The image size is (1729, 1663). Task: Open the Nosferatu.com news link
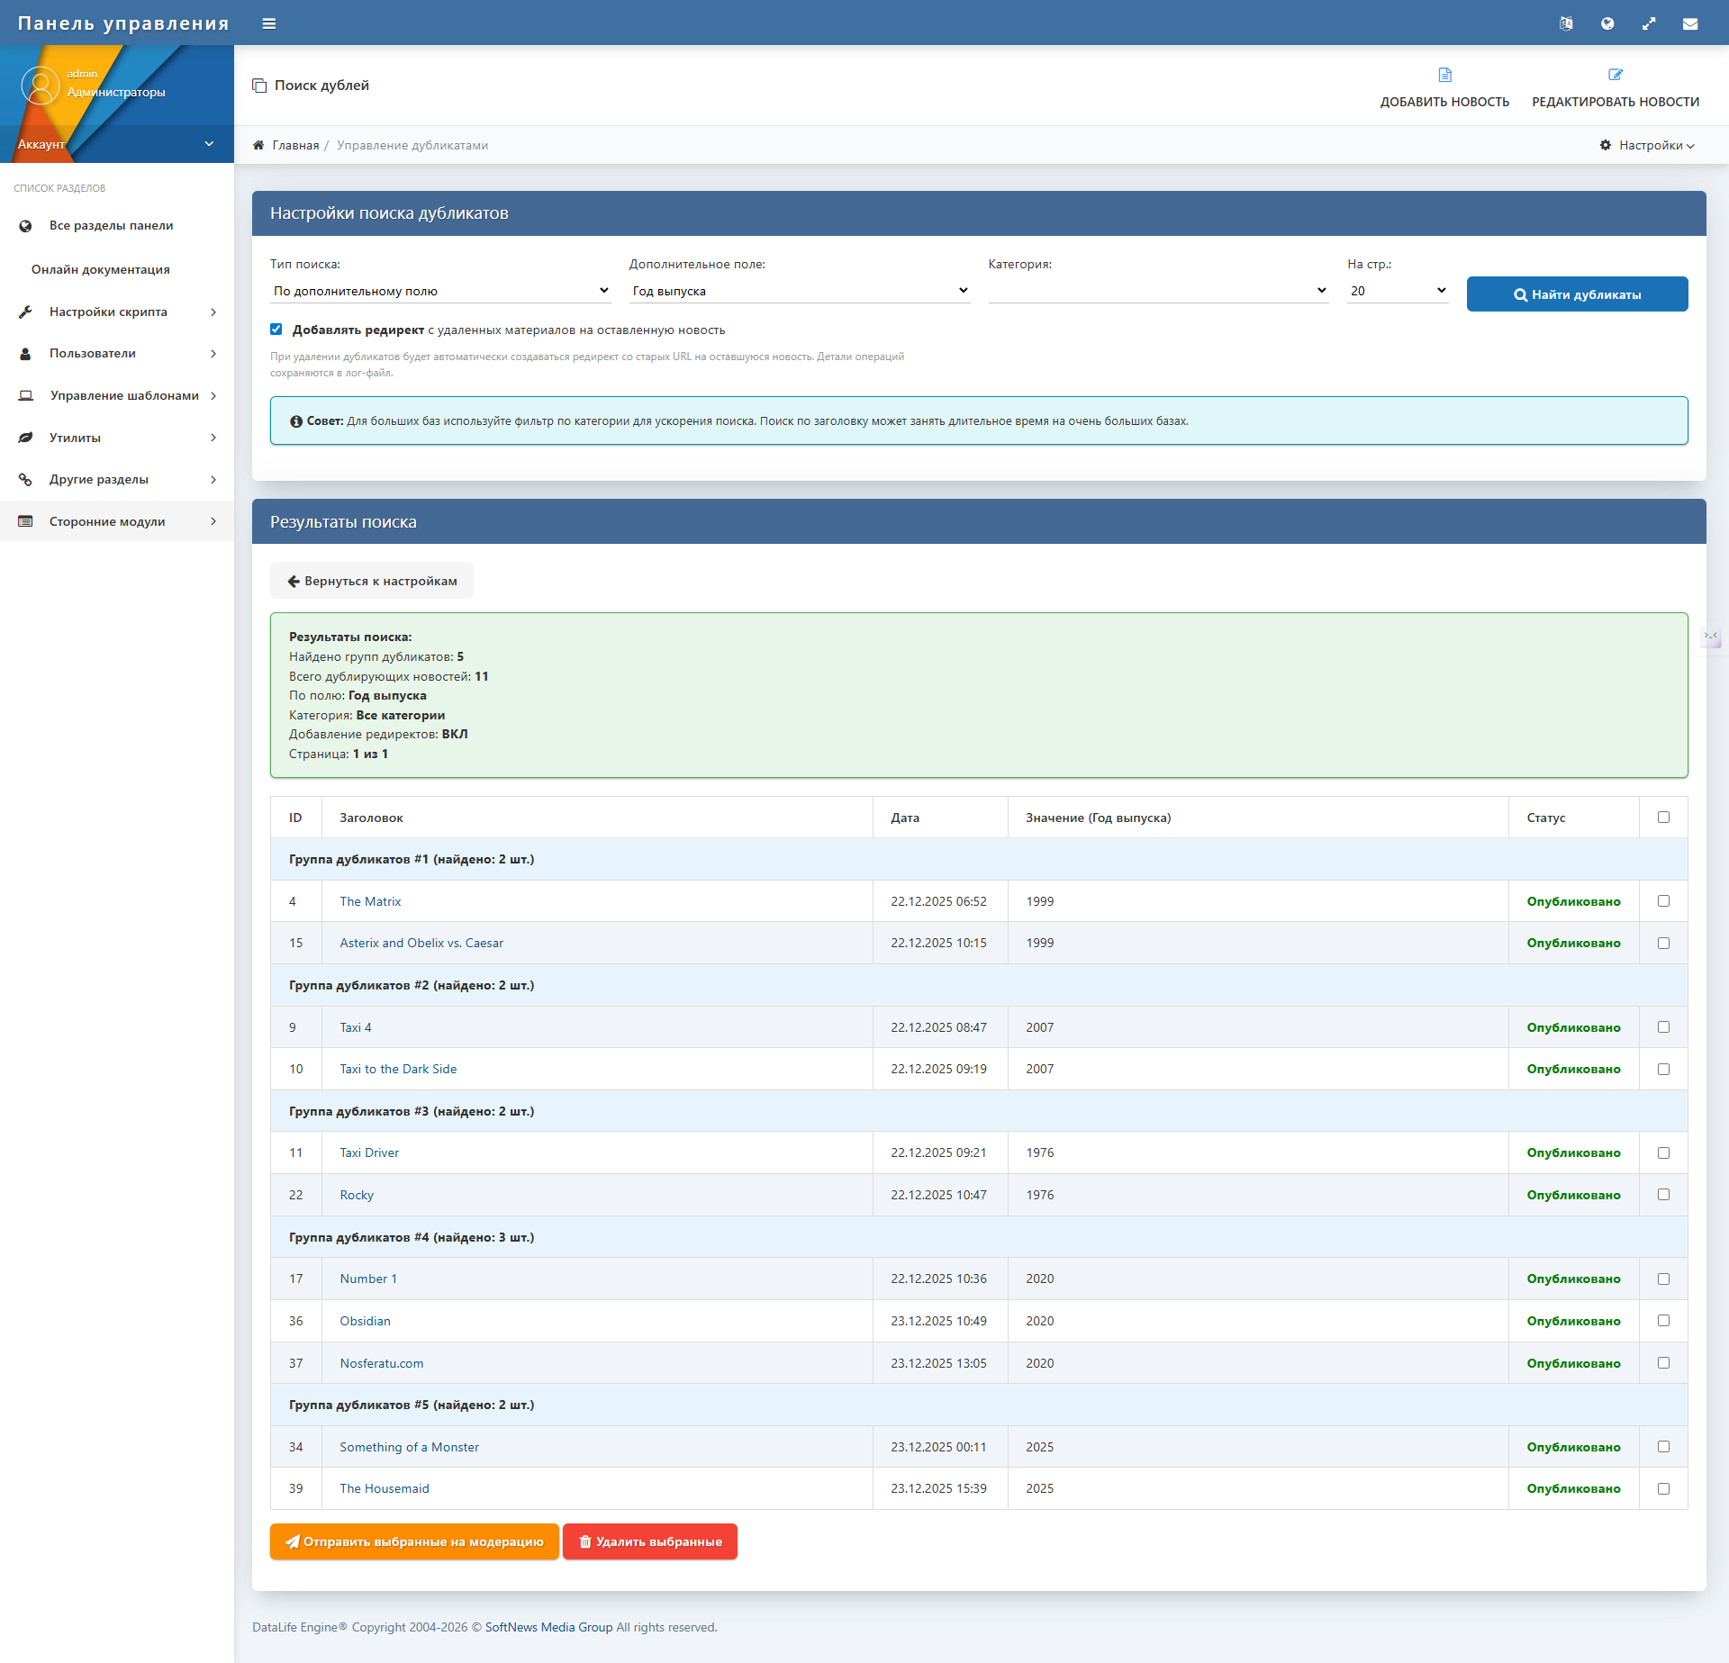click(381, 1363)
